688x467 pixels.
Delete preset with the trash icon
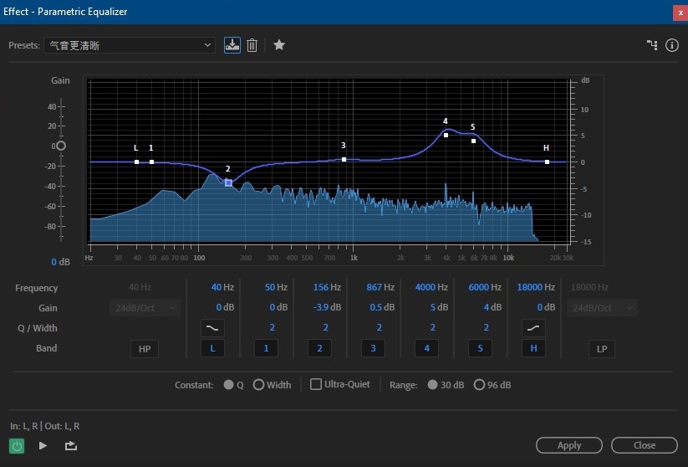[x=252, y=45]
